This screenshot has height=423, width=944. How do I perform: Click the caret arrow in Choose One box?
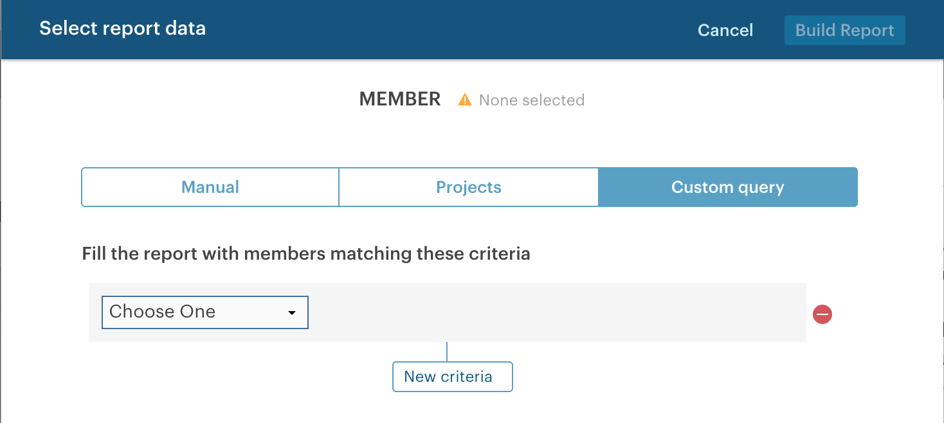click(292, 313)
